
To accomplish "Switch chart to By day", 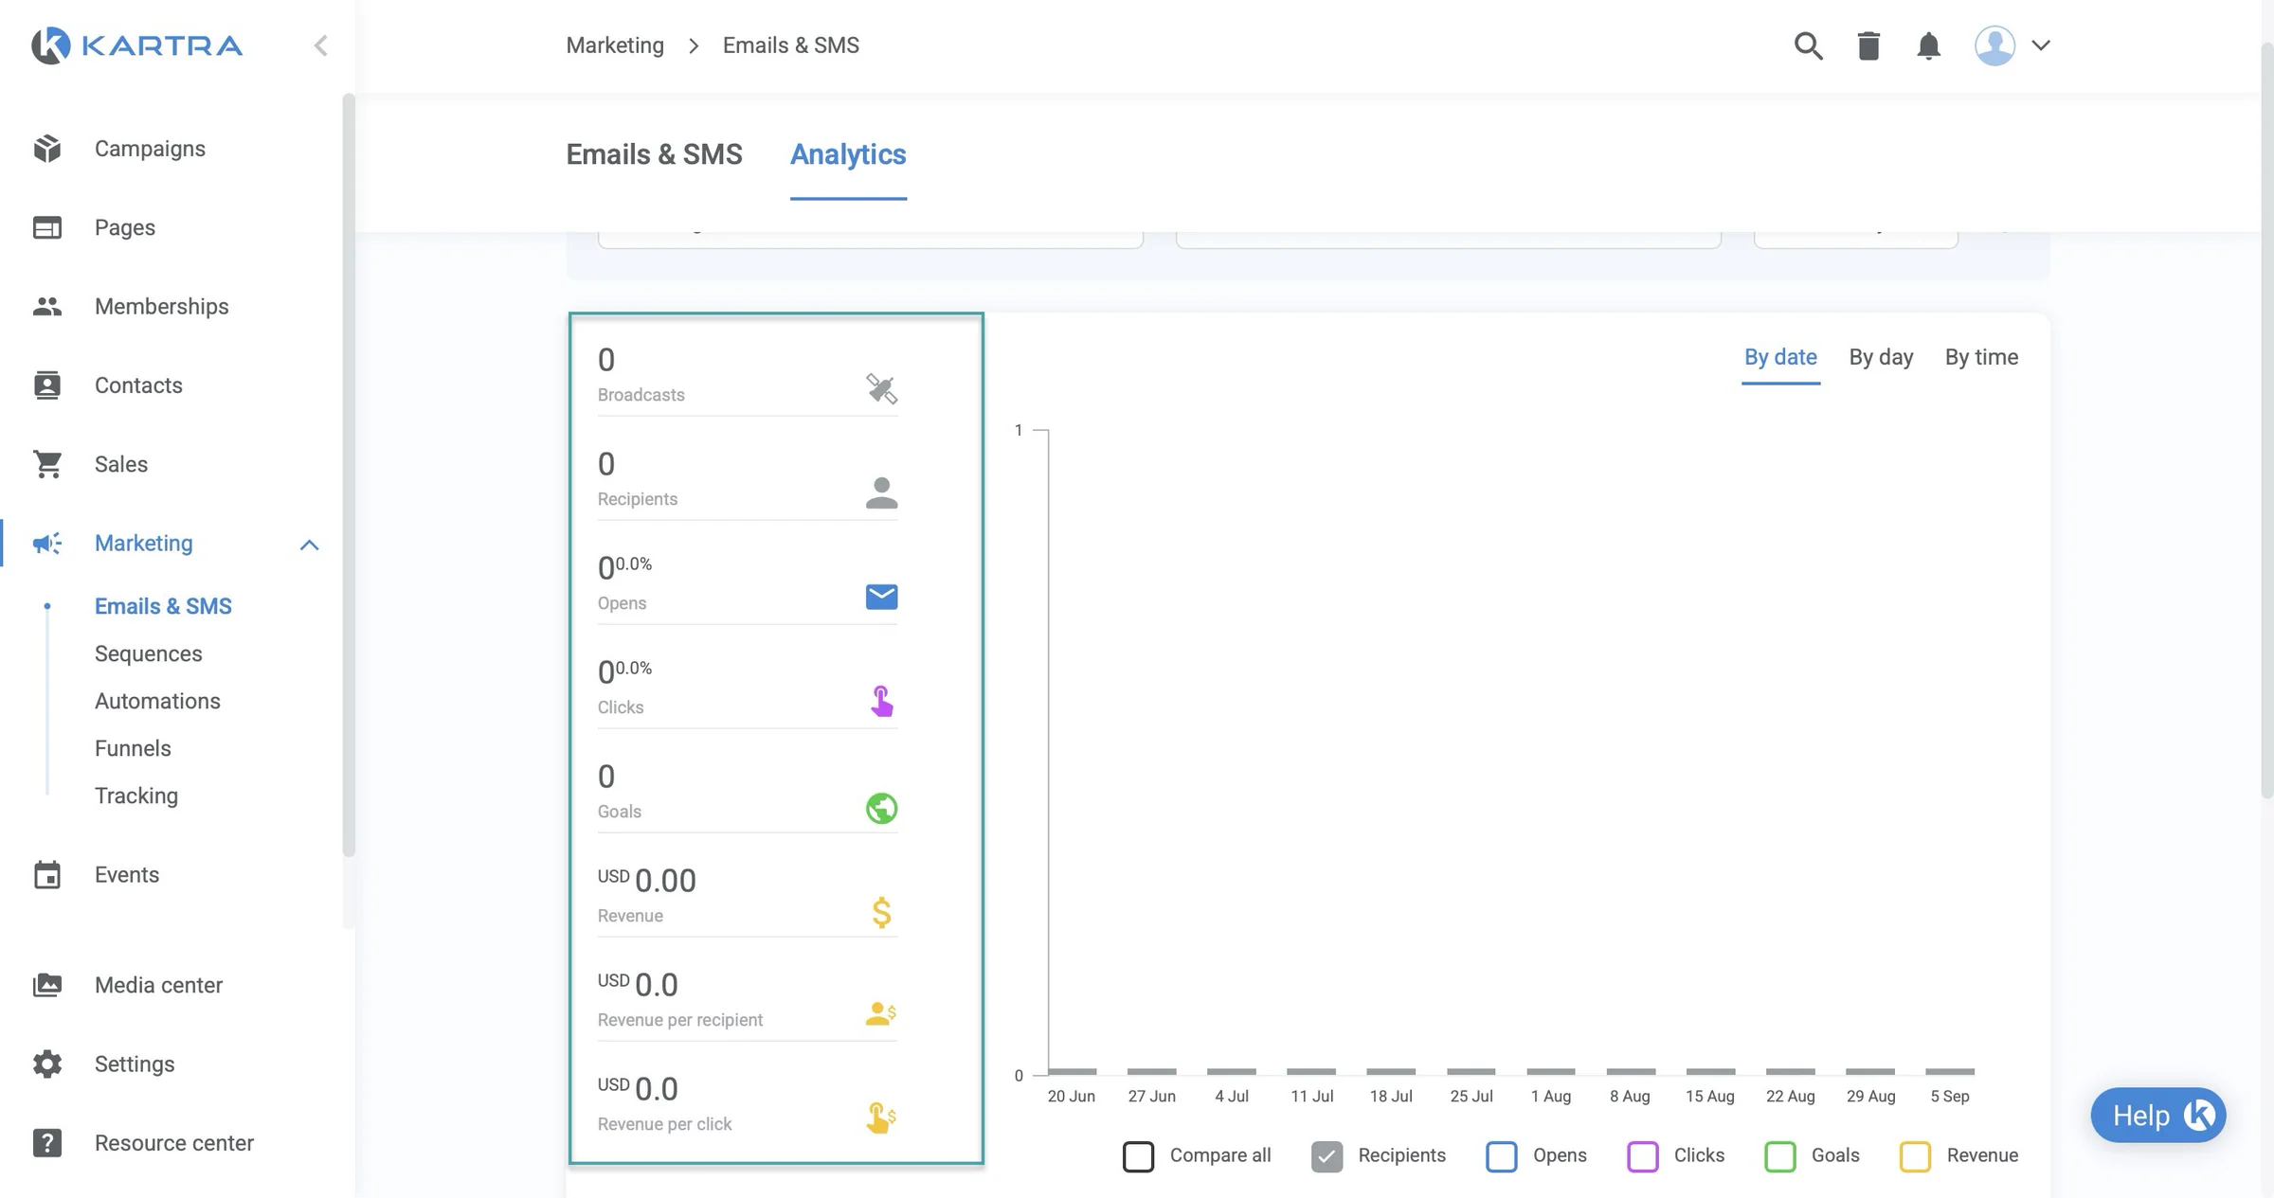I will click(x=1881, y=357).
